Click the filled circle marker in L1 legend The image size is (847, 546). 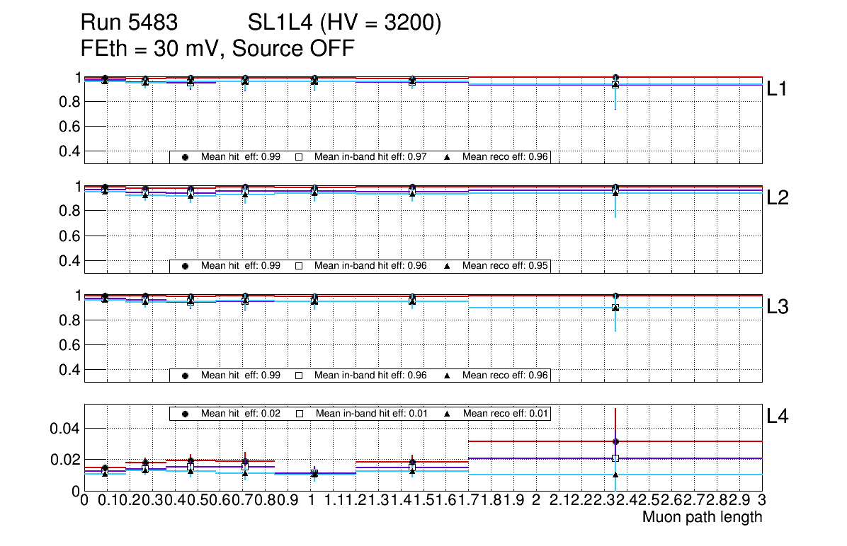[185, 157]
